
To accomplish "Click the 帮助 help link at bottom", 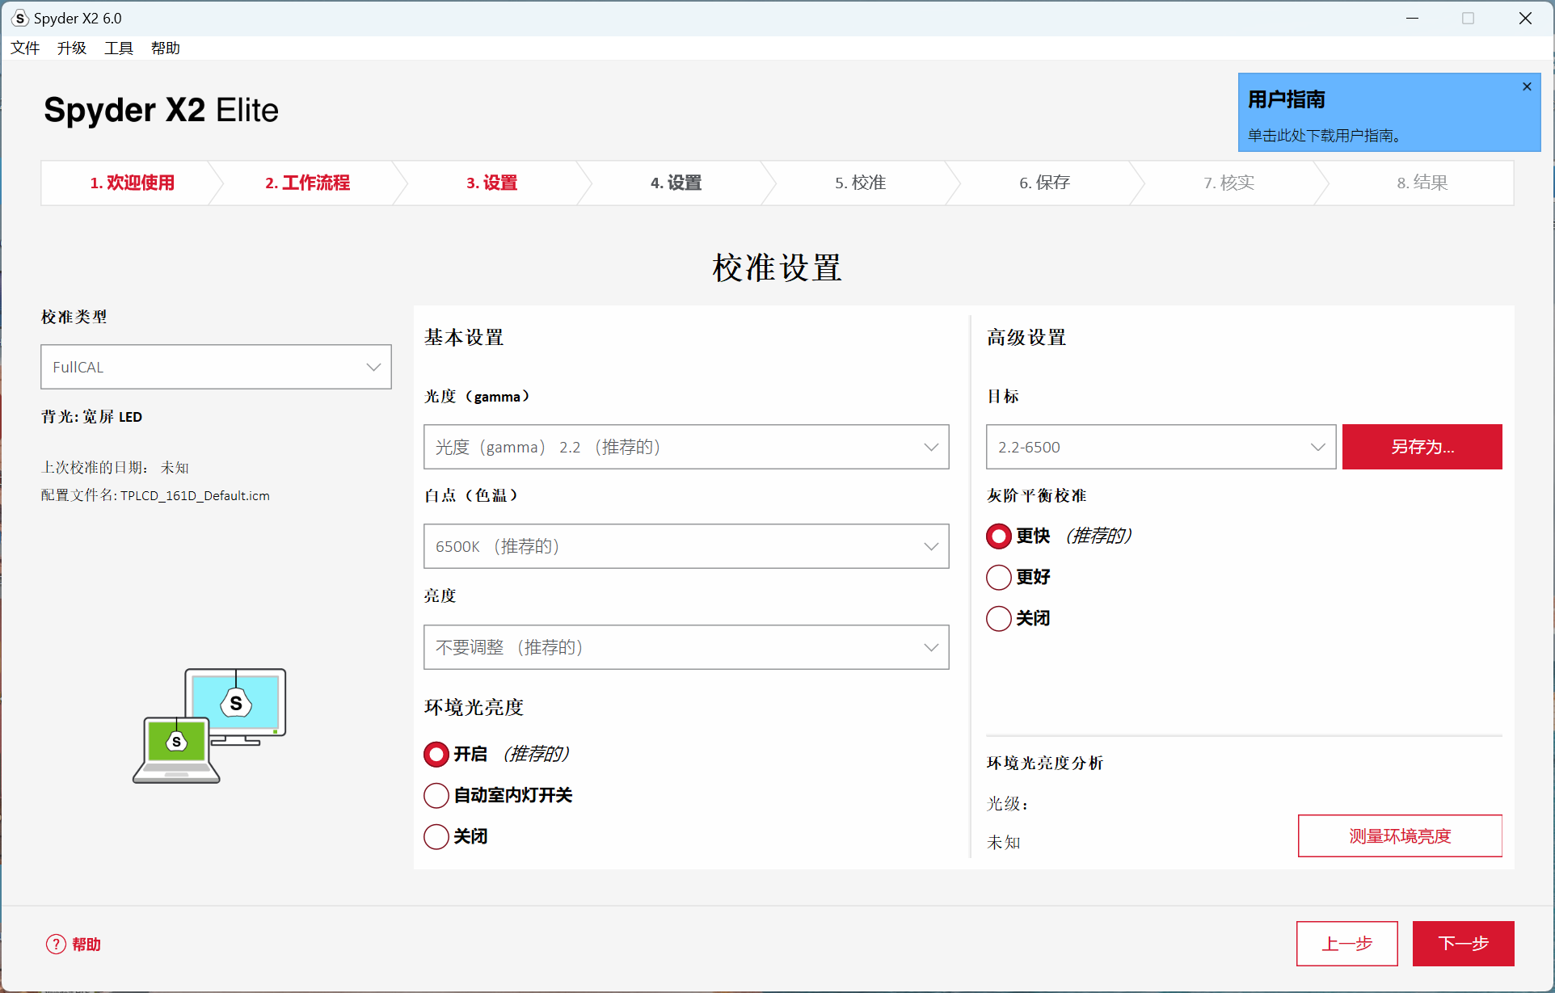I will tap(86, 944).
